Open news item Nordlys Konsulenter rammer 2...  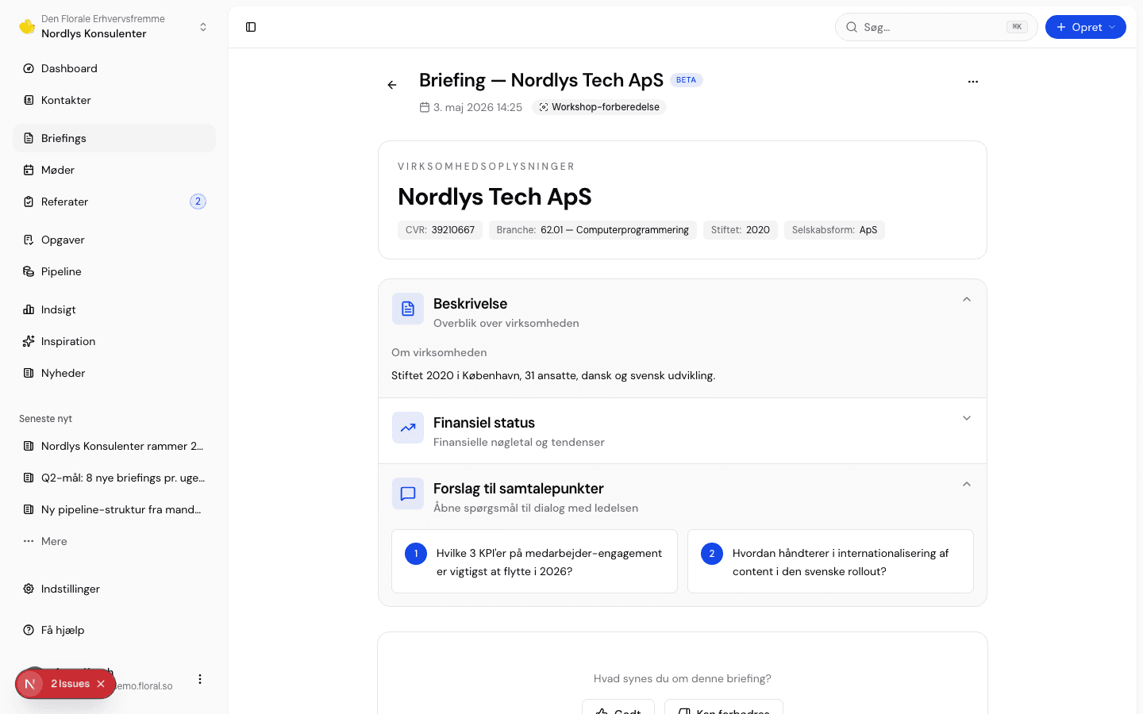pyautogui.click(x=114, y=446)
